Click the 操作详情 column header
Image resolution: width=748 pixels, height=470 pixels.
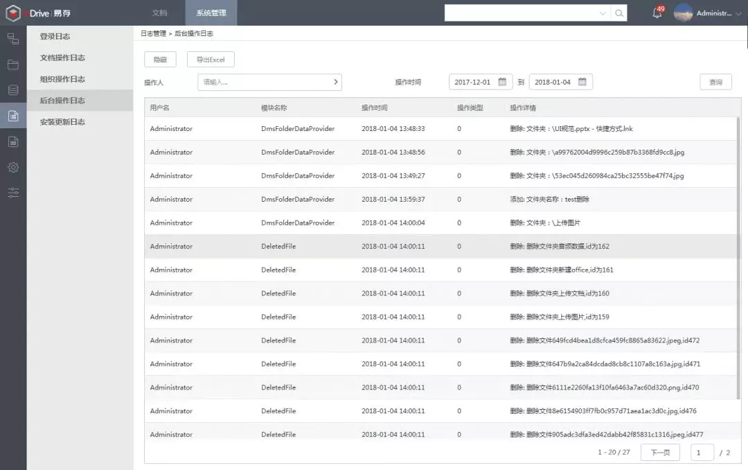523,107
